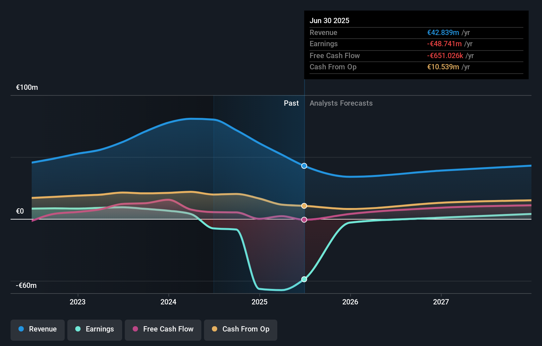The width and height of the screenshot is (542, 346).
Task: Toggle the Free Cash Flow series visibility
Action: coord(163,329)
